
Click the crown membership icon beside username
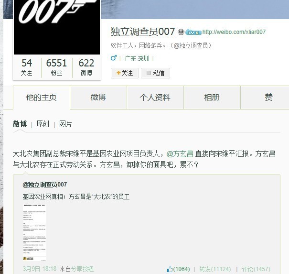[x=181, y=32]
